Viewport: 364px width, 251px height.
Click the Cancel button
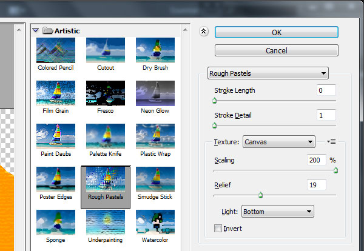tap(276, 50)
